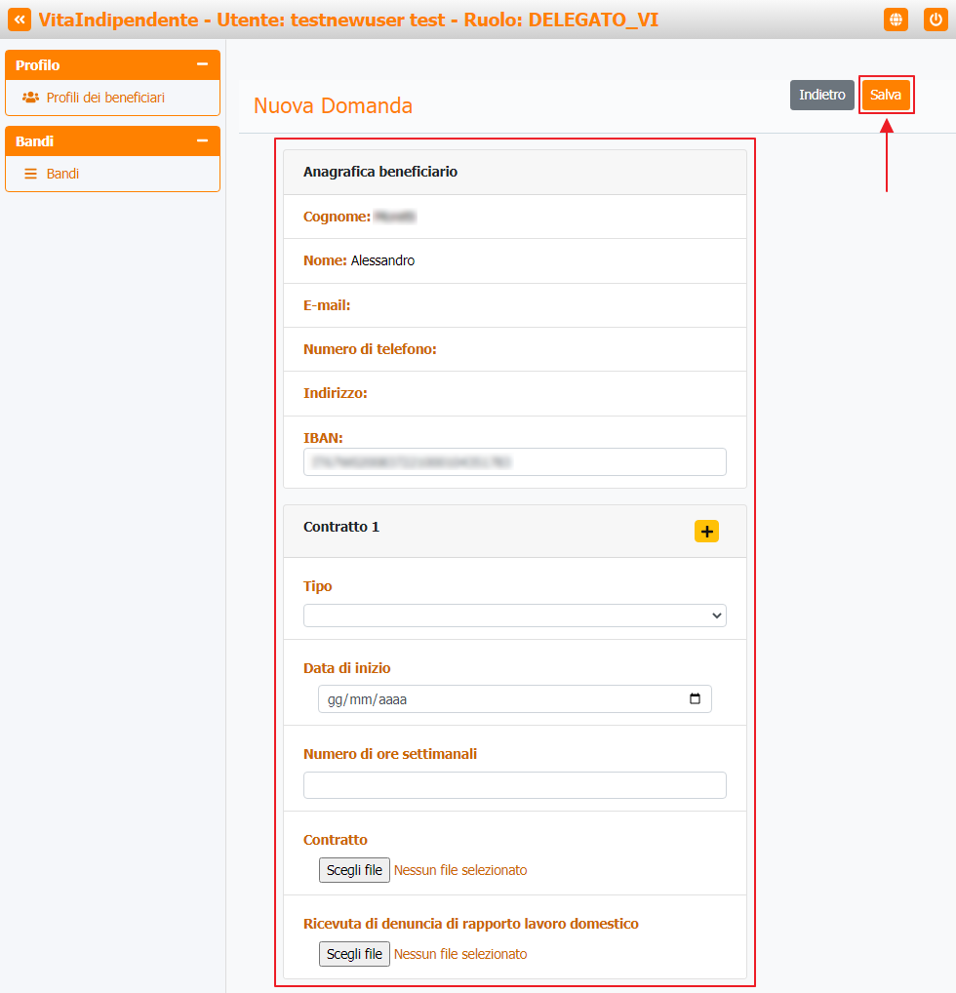Add a contract with yellow plus button
Viewport: 956px width, 993px height.
click(706, 532)
